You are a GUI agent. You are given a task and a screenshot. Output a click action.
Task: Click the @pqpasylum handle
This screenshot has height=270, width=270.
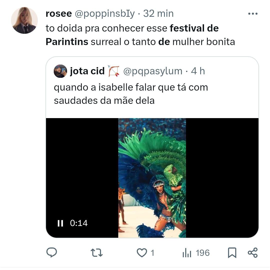(153, 71)
